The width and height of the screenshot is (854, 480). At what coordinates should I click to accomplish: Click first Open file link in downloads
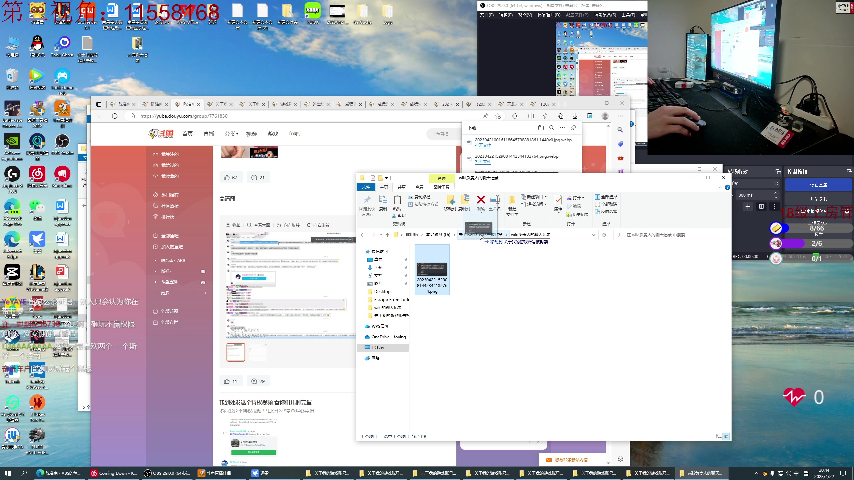pyautogui.click(x=483, y=145)
